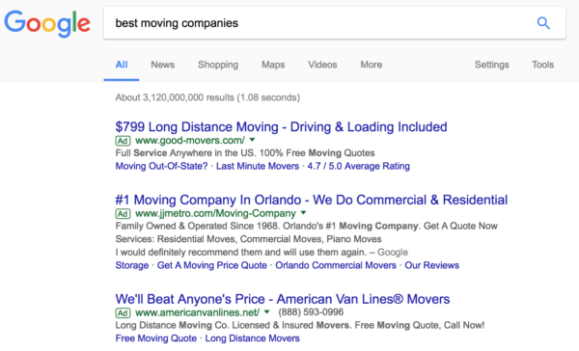Viewport: 579px width, 351px height.
Task: Open Orlando Commercial Movers sitelink
Action: [x=336, y=265]
